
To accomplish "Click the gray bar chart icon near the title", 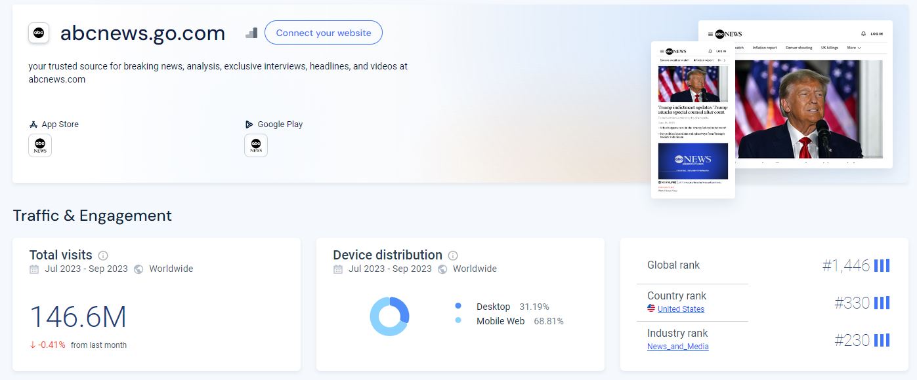I will pos(251,33).
